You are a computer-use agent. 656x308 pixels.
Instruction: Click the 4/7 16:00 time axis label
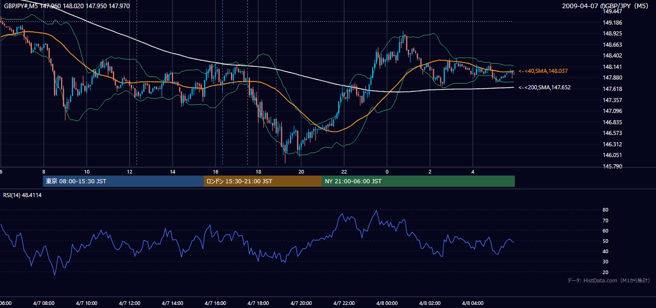215,303
